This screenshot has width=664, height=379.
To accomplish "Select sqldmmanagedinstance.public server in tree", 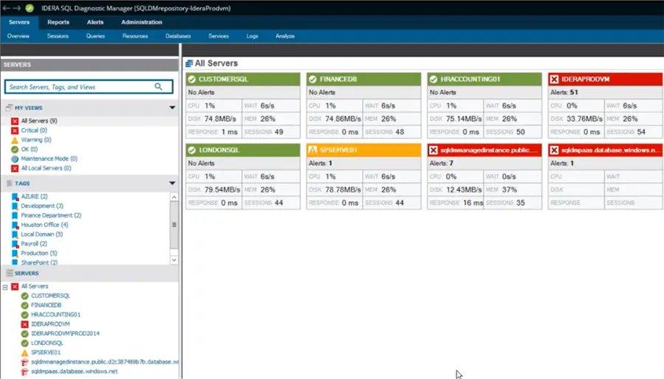I will tap(105, 362).
